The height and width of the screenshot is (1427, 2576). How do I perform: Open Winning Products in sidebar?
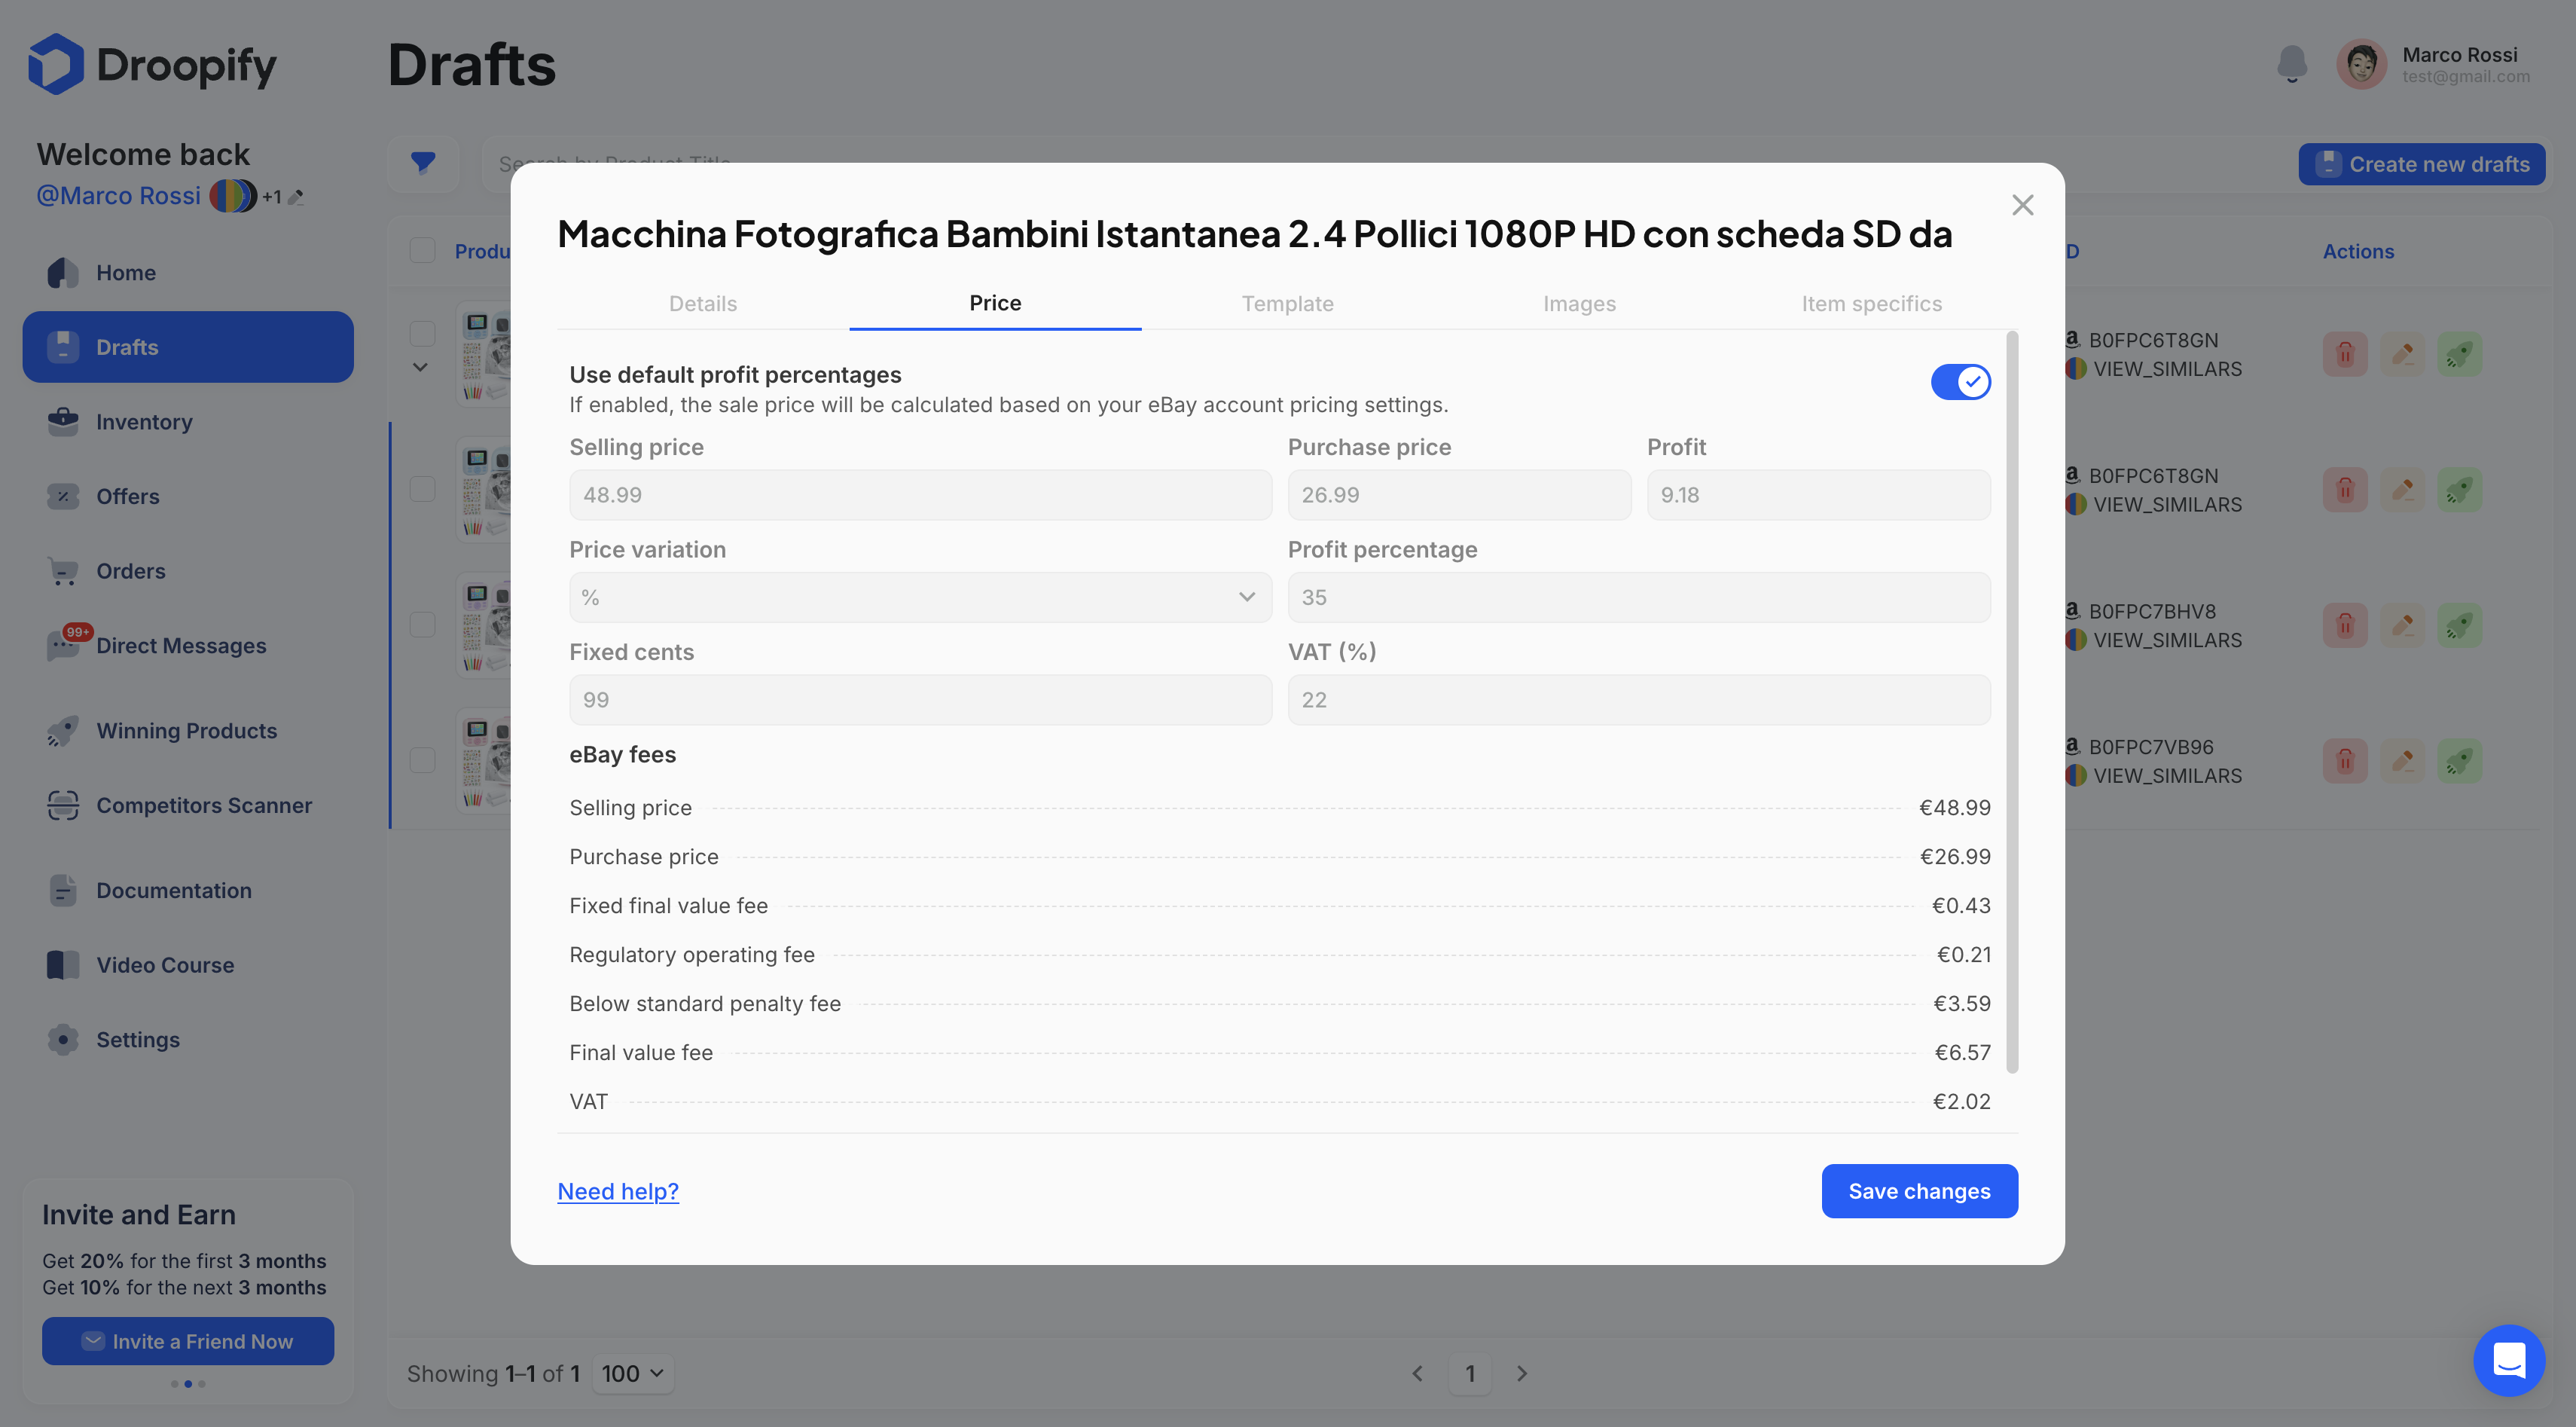point(186,731)
